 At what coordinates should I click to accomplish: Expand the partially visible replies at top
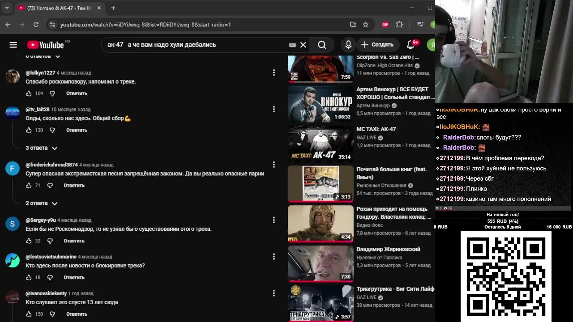(43, 56)
